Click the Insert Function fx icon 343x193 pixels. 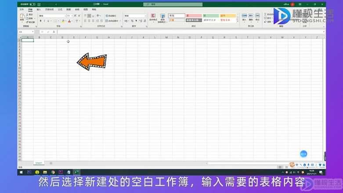click(x=54, y=32)
